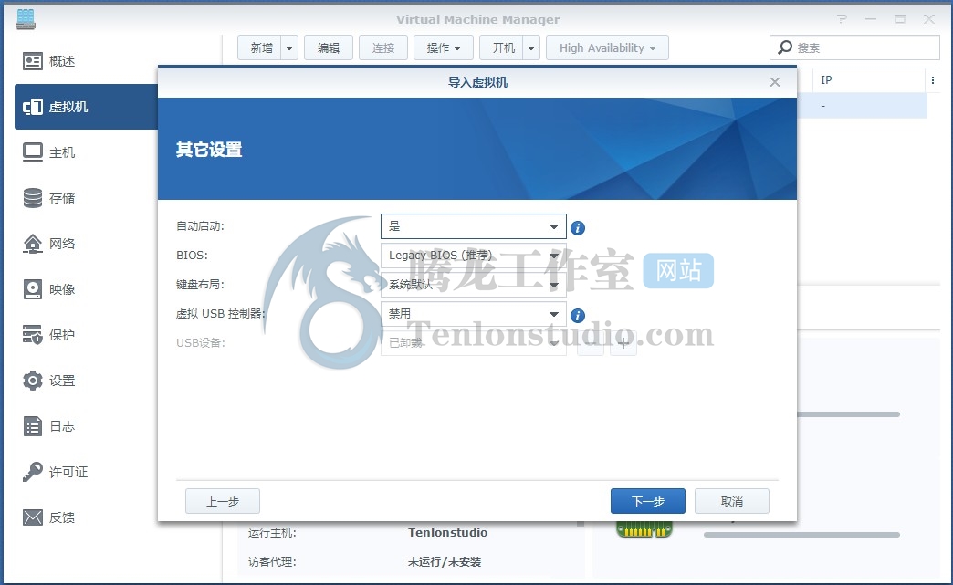Expand the 自动启动 dropdown
The height and width of the screenshot is (585, 953).
554,226
